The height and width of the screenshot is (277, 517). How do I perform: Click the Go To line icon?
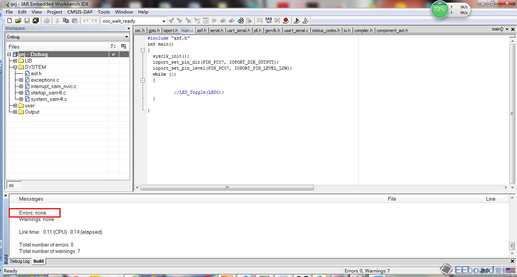pos(206,21)
